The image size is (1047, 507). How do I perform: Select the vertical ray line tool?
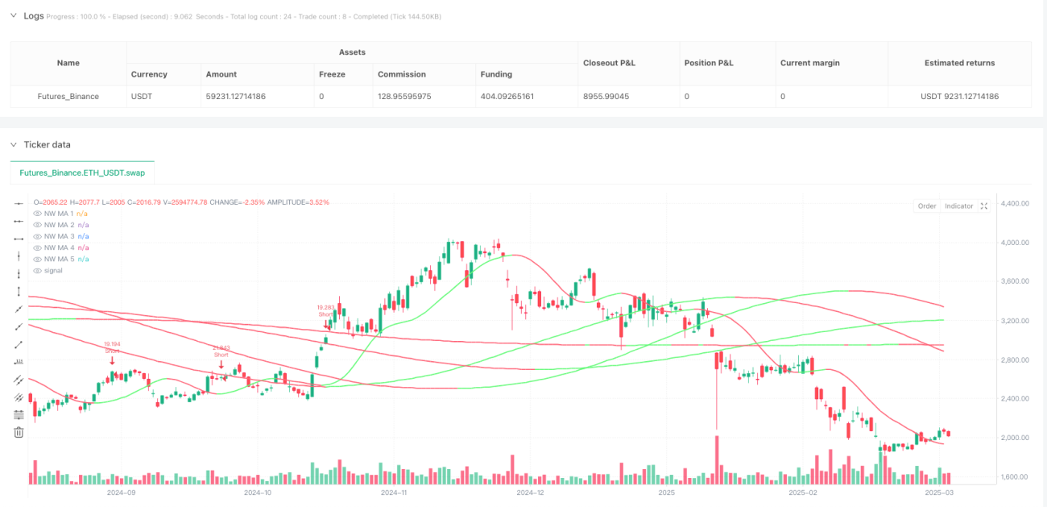point(19,273)
